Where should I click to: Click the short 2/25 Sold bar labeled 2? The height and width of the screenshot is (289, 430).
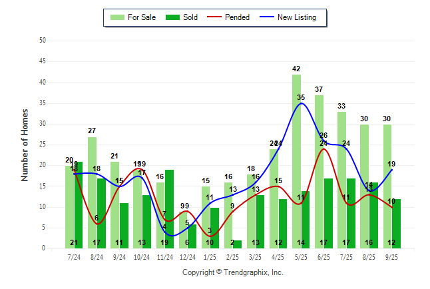[x=237, y=244]
